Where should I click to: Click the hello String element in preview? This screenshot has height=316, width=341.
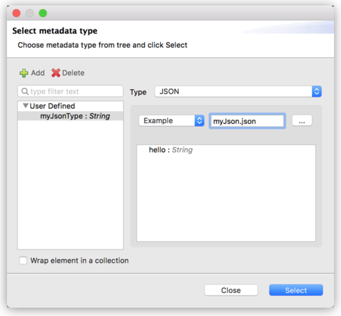click(170, 150)
